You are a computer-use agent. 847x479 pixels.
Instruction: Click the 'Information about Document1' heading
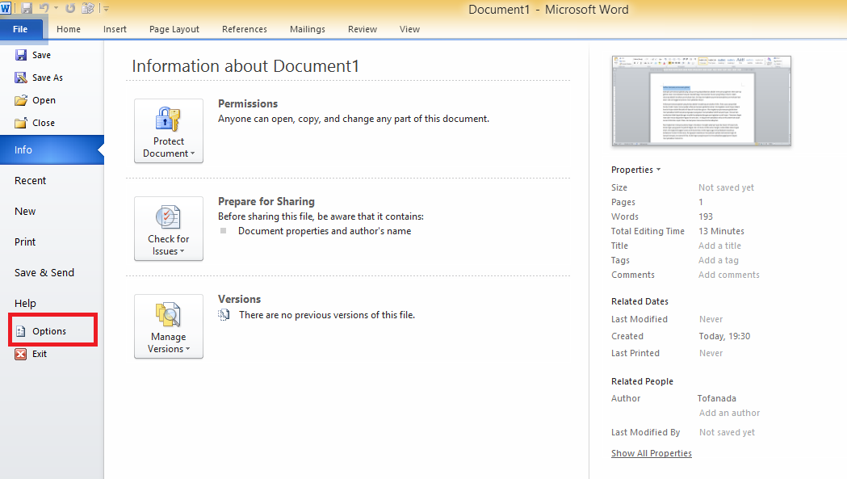point(245,66)
